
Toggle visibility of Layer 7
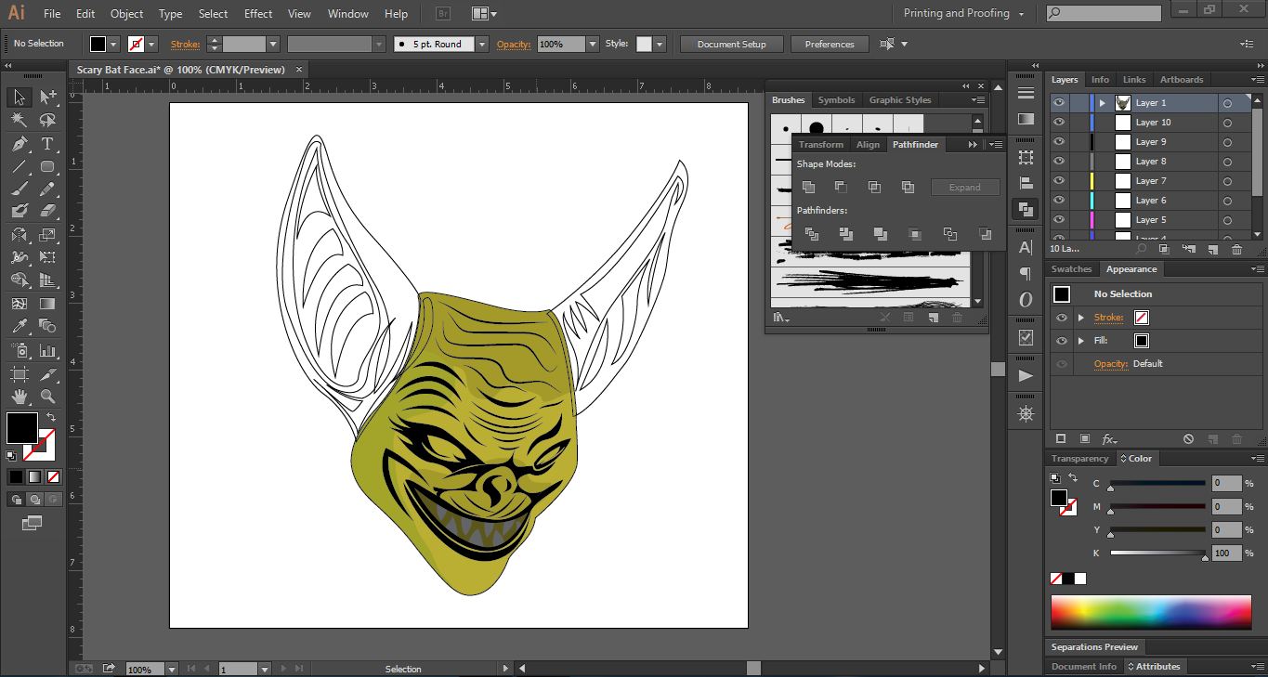tap(1059, 181)
